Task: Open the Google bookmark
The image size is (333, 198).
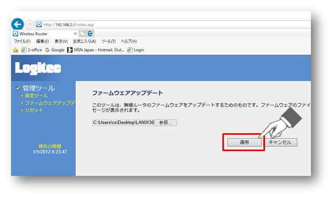Action: (x=55, y=50)
